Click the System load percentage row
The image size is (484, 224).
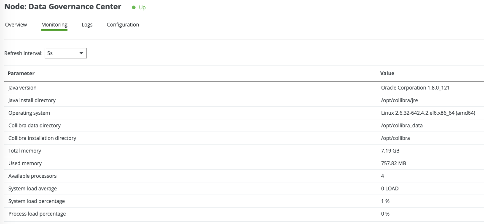click(37, 201)
